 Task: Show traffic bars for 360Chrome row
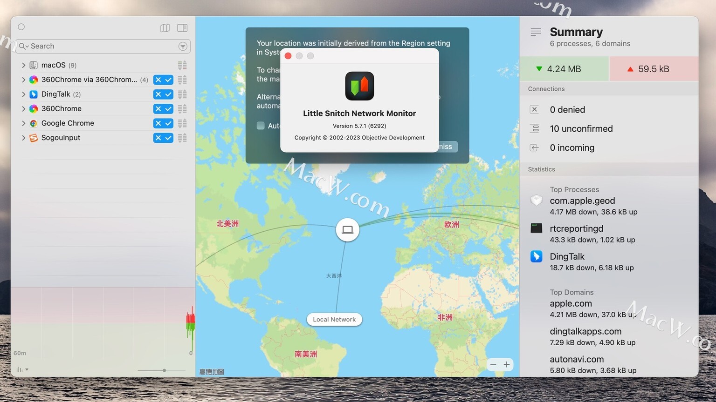click(182, 108)
